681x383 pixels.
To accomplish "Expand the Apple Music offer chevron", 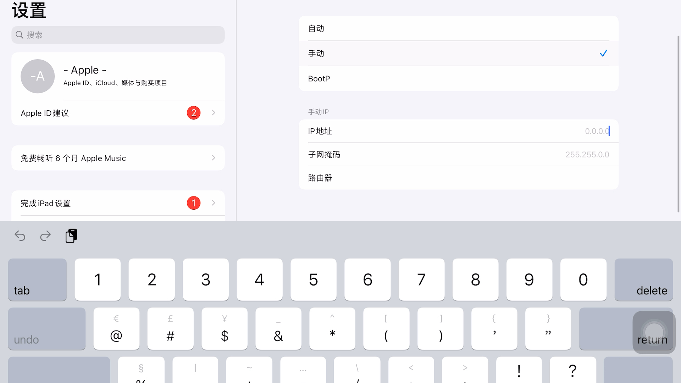I will (214, 158).
